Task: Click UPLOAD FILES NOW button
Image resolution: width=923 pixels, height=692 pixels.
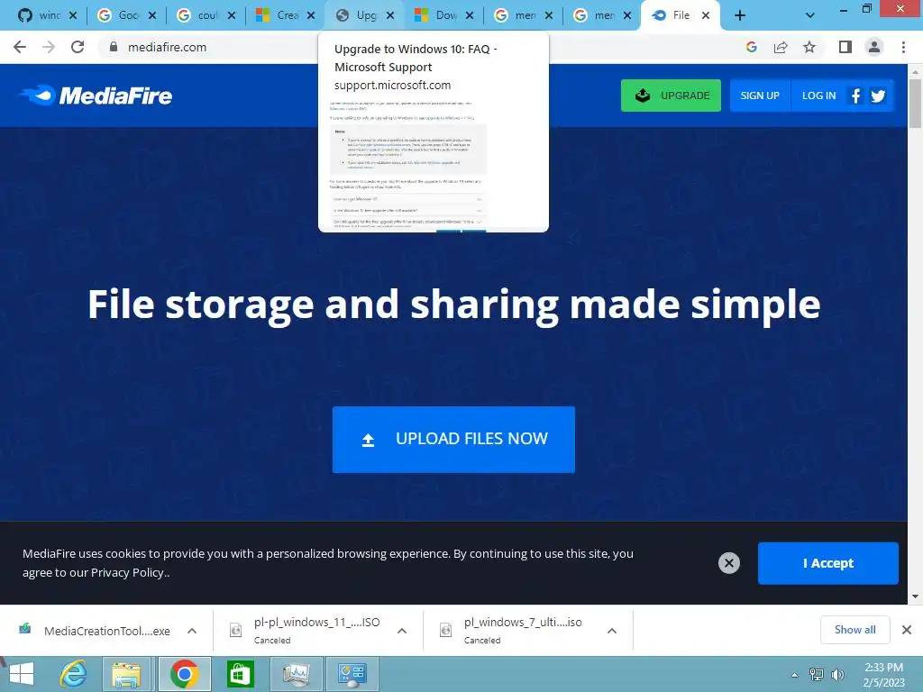Action: pyautogui.click(x=454, y=440)
